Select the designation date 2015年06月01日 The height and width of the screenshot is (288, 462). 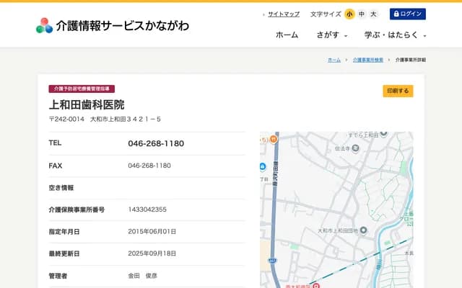click(152, 232)
